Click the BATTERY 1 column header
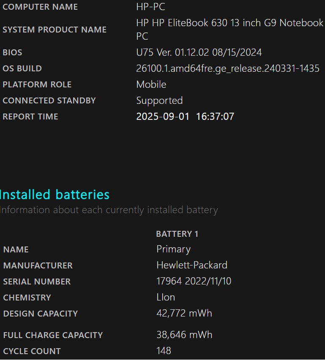The image size is (325, 360). pyautogui.click(x=177, y=234)
